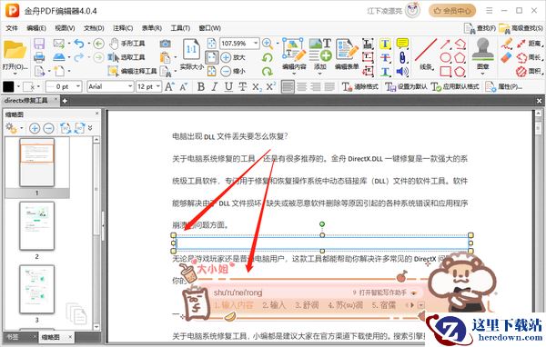
Task: Set paragraph alignment to right
Action: pyautogui.click(x=315, y=86)
